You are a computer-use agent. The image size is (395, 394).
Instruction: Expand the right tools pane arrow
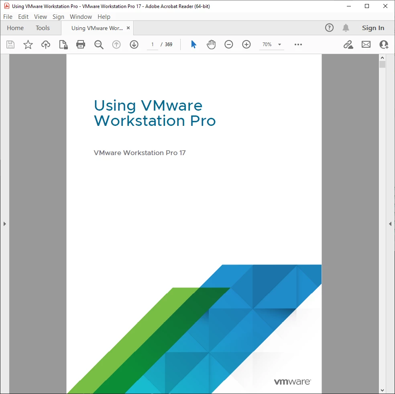coord(390,224)
